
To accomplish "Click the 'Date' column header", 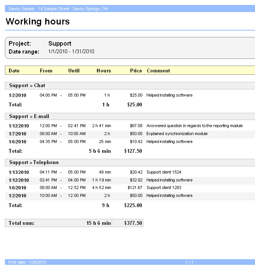I will 14,71.
